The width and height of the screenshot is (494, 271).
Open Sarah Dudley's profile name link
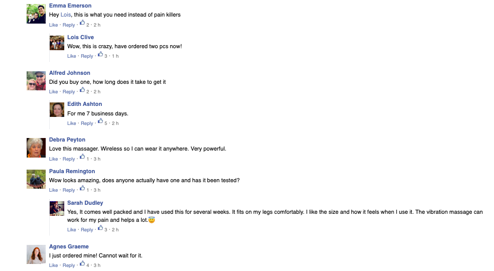[85, 203]
